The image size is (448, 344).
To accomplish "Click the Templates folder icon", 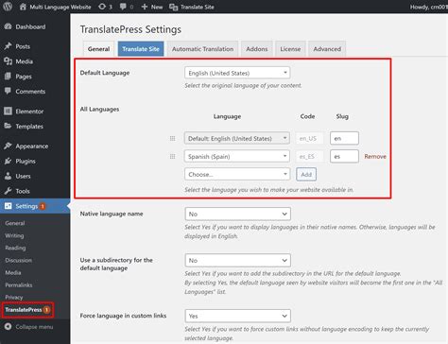I will [x=9, y=126].
